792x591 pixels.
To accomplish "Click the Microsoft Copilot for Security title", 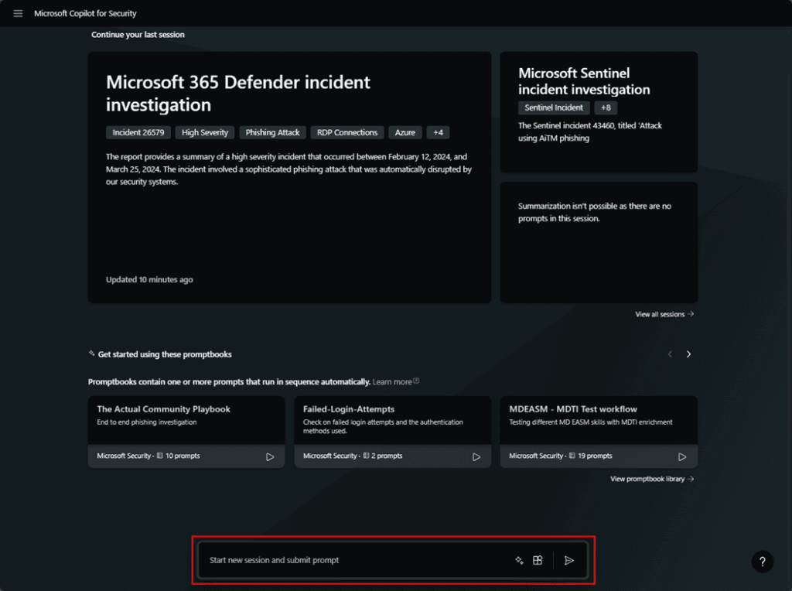I will (85, 14).
